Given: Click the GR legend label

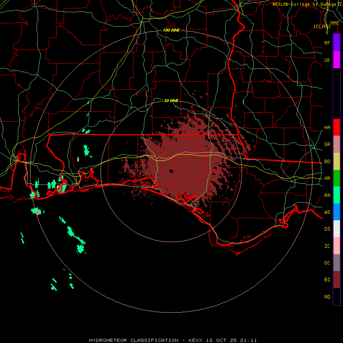Looking at the screenshot, I should [327, 144].
